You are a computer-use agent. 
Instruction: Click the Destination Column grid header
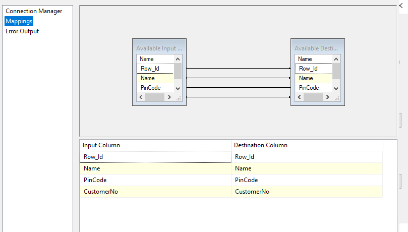(x=307, y=145)
